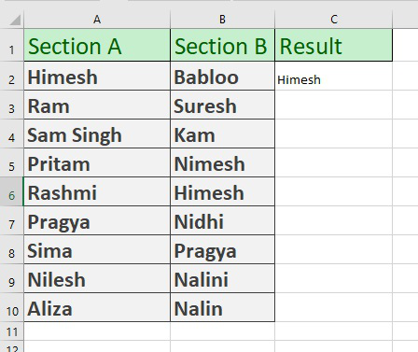Click the Section B header cell
Viewport: 418px width, 352px height.
click(x=222, y=46)
